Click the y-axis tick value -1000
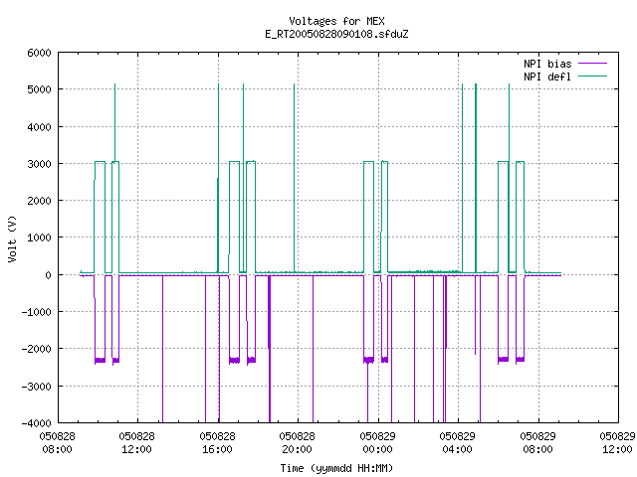The image size is (637, 477). [36, 312]
